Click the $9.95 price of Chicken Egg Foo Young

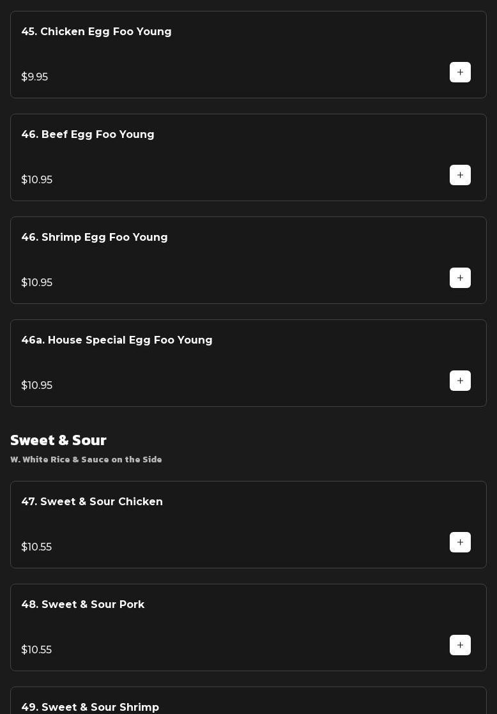[x=34, y=77]
